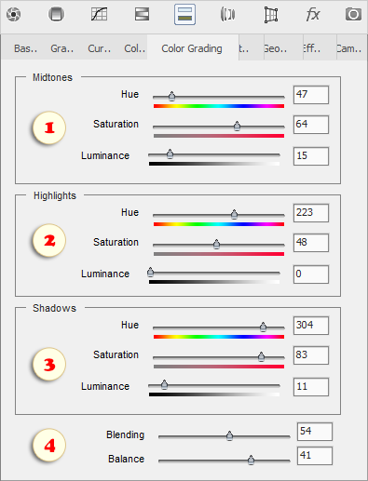The image size is (368, 481).
Task: Click the Balance value field
Action: 315,456
